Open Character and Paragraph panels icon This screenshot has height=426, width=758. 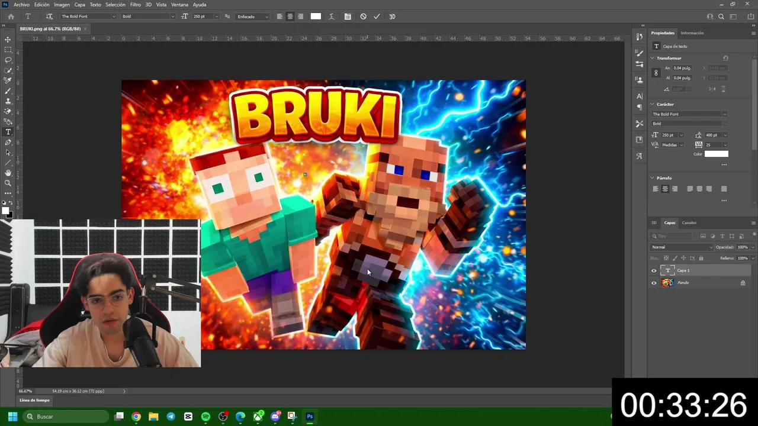click(x=348, y=17)
